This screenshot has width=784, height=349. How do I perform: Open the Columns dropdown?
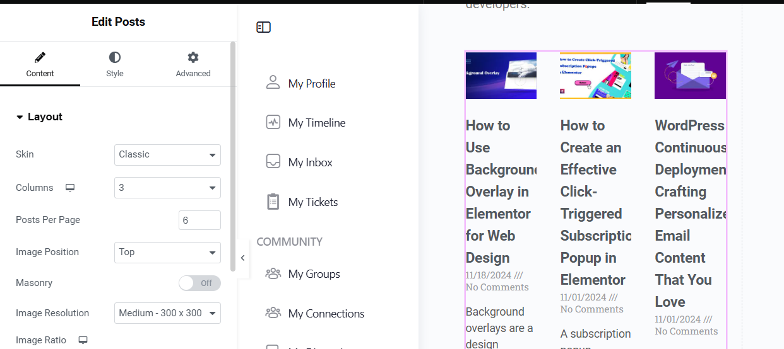[167, 188]
